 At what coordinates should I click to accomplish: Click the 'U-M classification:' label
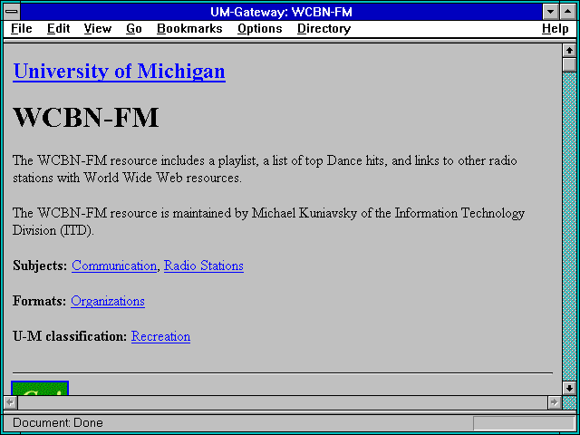click(70, 336)
